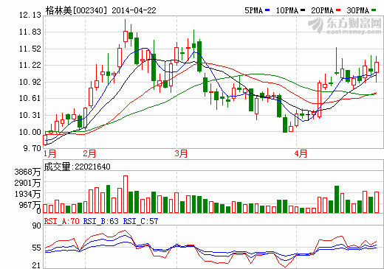Click the 21 RSI axis label
The height and width of the screenshot is (269, 384).
click(x=37, y=265)
